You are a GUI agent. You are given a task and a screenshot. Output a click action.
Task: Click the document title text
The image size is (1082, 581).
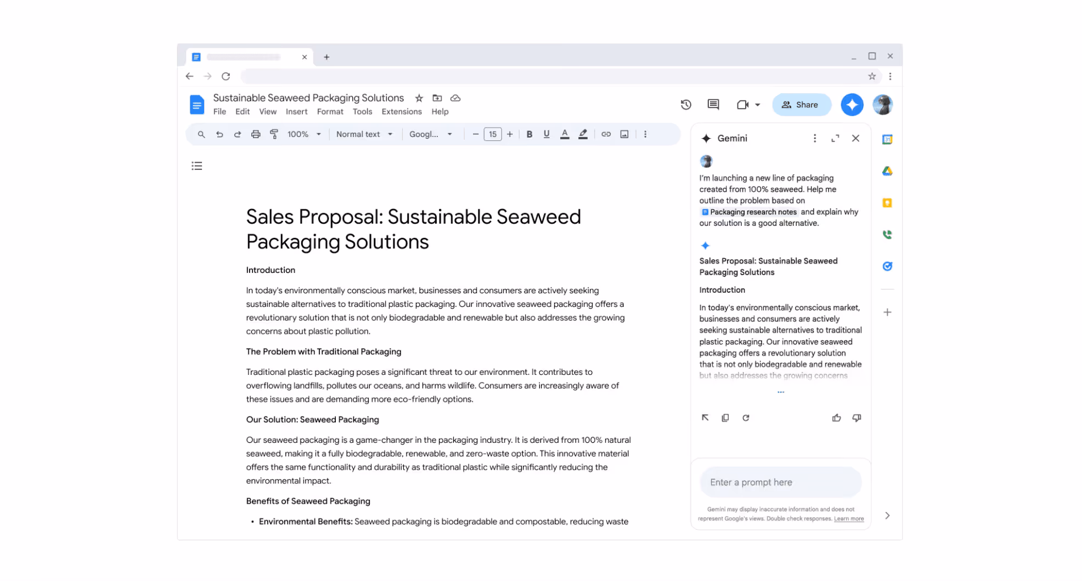pyautogui.click(x=308, y=98)
